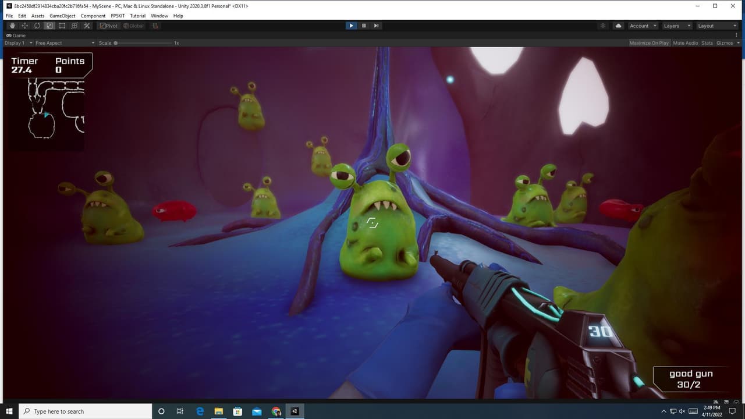
Task: Open the Layers dropdown
Action: click(677, 26)
